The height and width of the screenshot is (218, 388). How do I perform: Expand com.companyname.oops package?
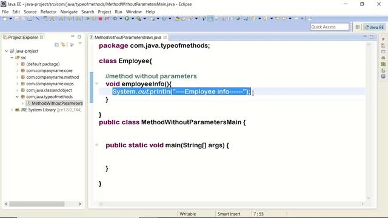tap(18, 84)
